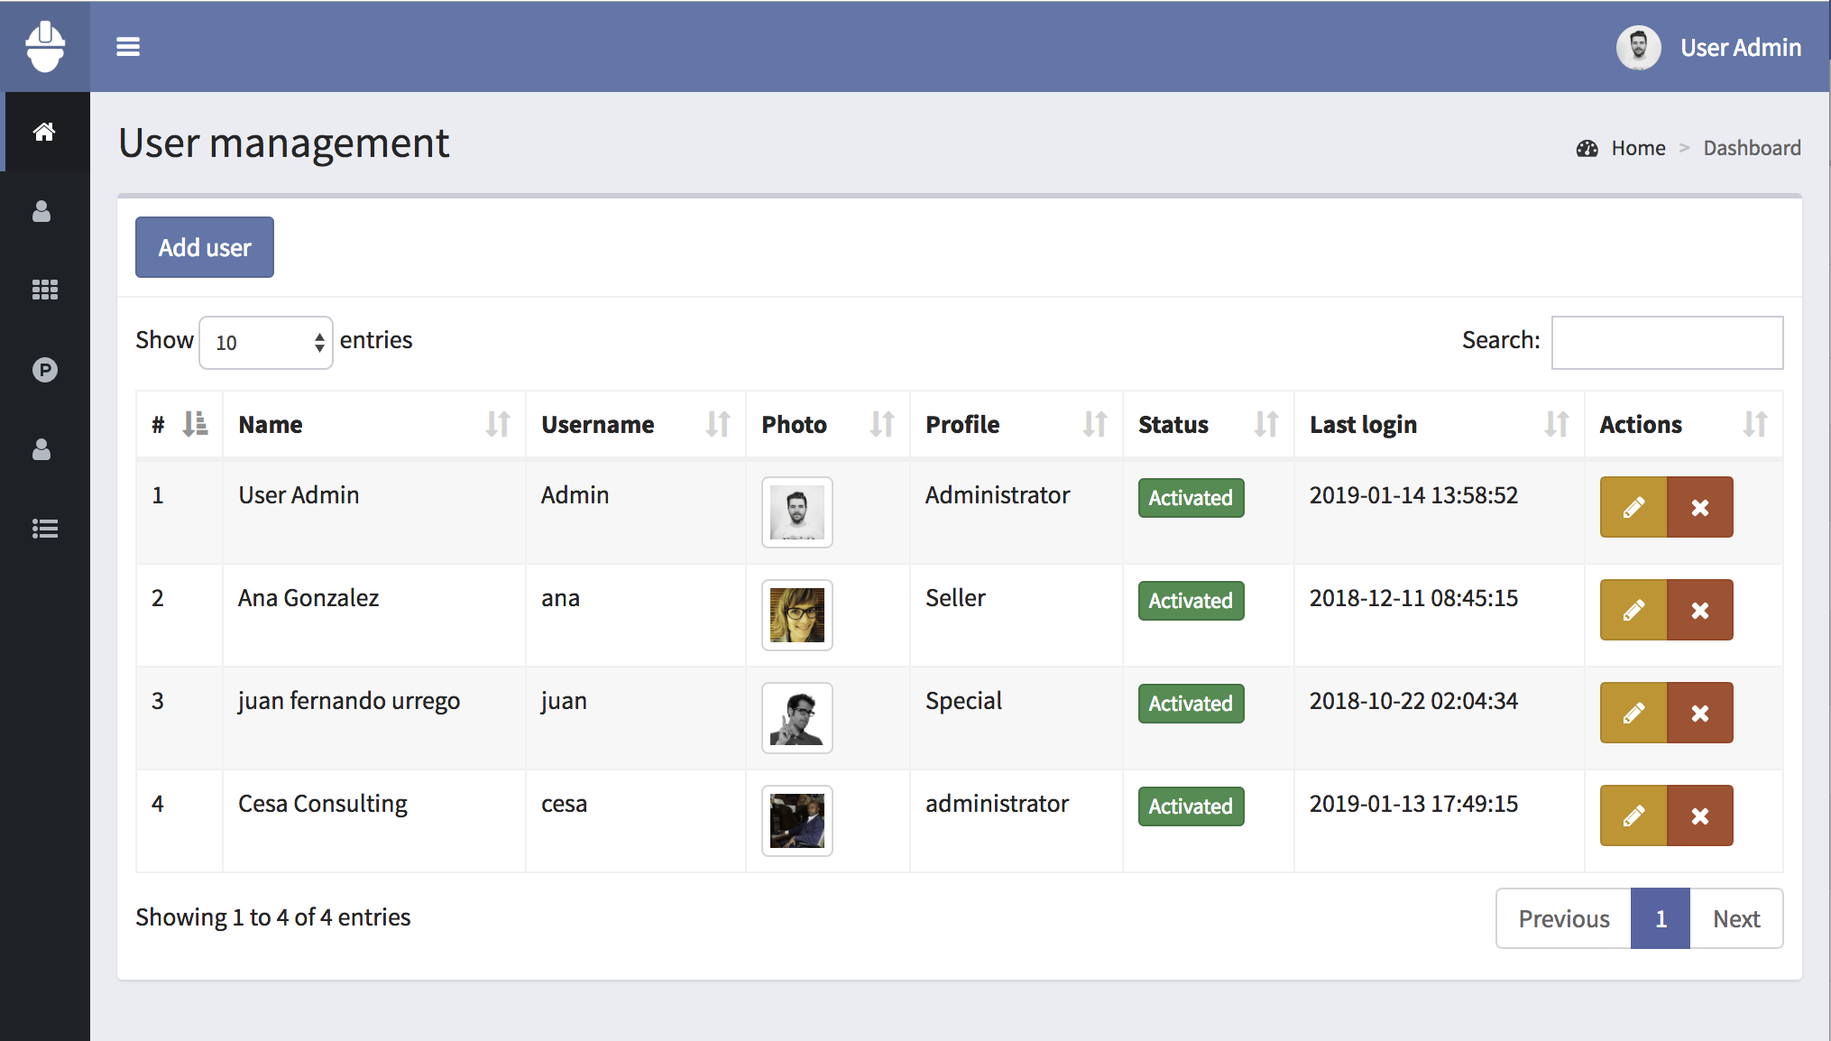Toggle Activated status for User Admin

pos(1190,498)
